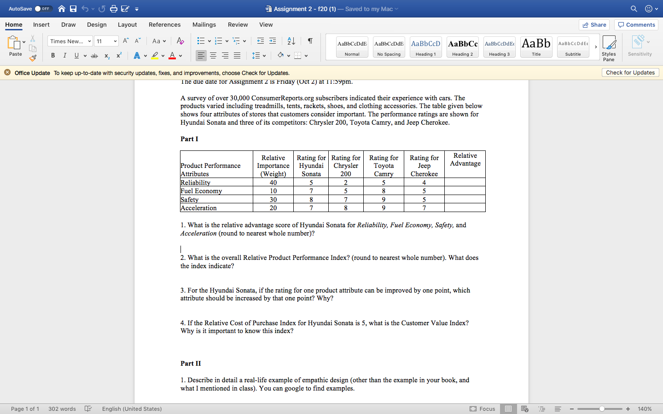The image size is (663, 414).
Task: Adjust the zoom slider handle
Action: (602, 409)
